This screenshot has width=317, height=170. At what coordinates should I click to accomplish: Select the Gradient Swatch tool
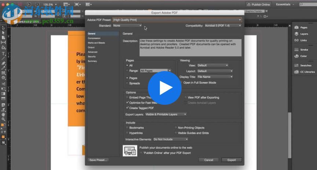coord(3,94)
